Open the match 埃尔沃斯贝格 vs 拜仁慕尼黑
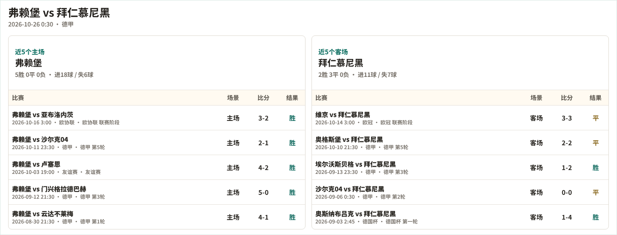Viewport: 617px width, 235px height. pyautogui.click(x=355, y=164)
